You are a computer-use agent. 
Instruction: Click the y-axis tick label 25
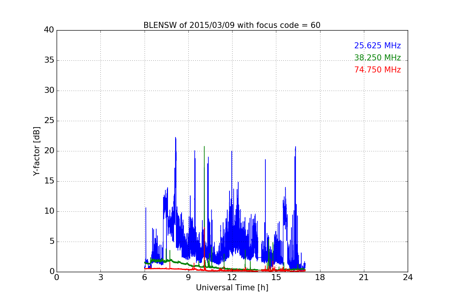[x=49, y=121]
